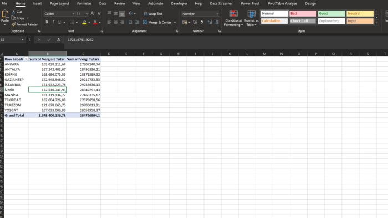Apply comma style
This screenshot has height=218, width=388.
202,22
